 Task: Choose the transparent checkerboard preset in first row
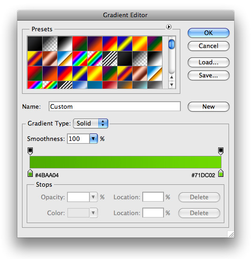tap(50, 43)
